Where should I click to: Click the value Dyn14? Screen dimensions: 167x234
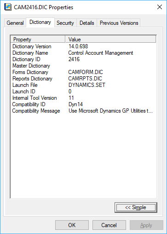[x=75, y=104]
